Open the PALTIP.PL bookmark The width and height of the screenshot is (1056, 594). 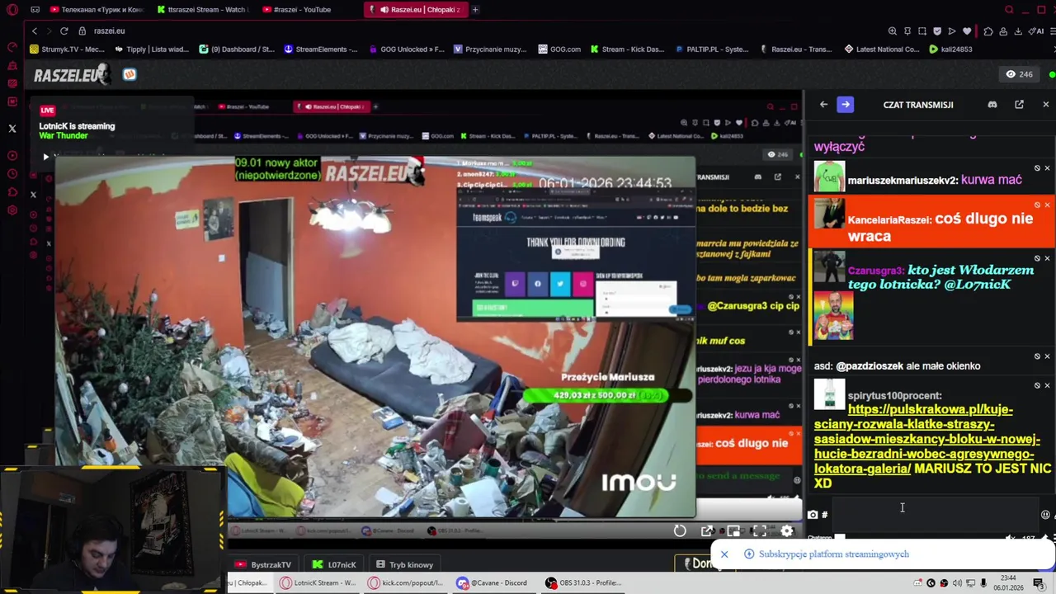[x=711, y=49]
